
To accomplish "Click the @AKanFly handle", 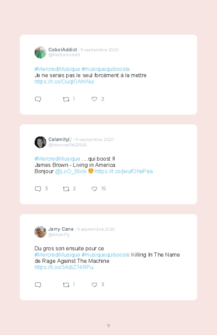I will pos(59,234).
